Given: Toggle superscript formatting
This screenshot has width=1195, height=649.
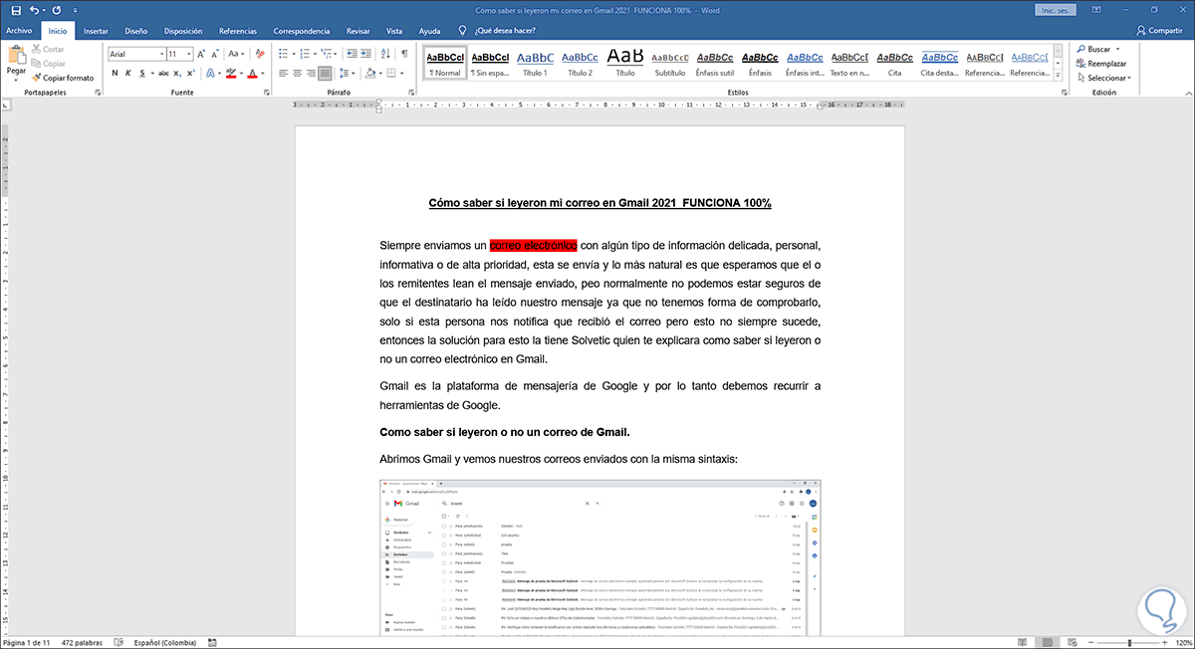Looking at the screenshot, I should (191, 73).
